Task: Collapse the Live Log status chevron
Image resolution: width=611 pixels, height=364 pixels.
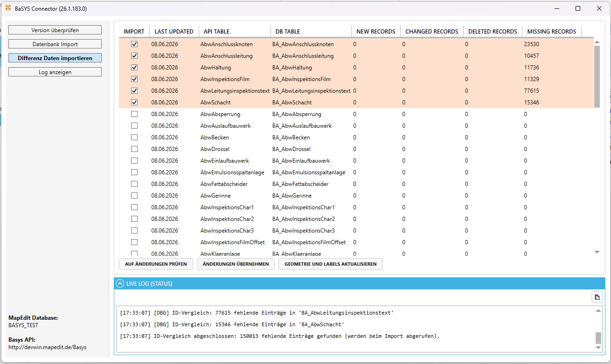Action: [x=120, y=283]
